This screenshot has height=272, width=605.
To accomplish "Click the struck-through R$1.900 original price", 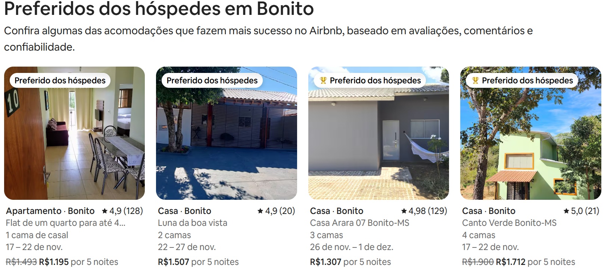I will (478, 262).
